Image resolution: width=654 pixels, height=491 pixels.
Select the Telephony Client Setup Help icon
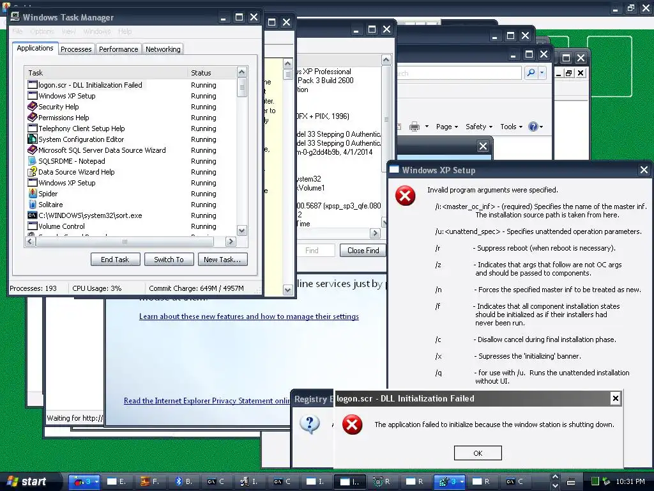(33, 128)
